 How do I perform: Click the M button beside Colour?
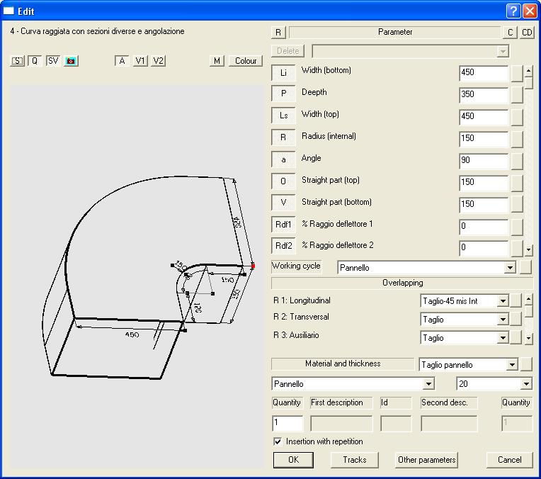[x=217, y=61]
